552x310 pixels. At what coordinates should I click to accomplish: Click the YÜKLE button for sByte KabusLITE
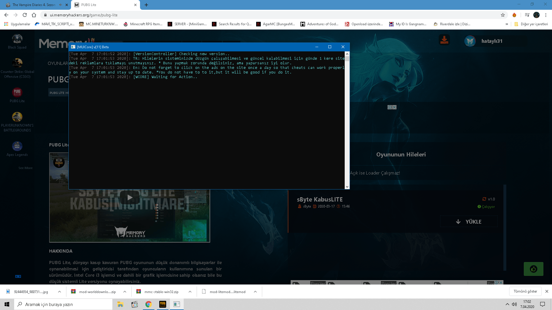(x=469, y=222)
